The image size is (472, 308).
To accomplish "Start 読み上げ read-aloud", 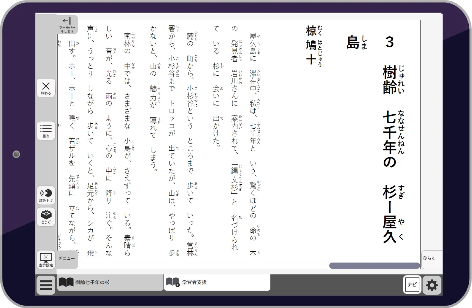I will coord(46,195).
